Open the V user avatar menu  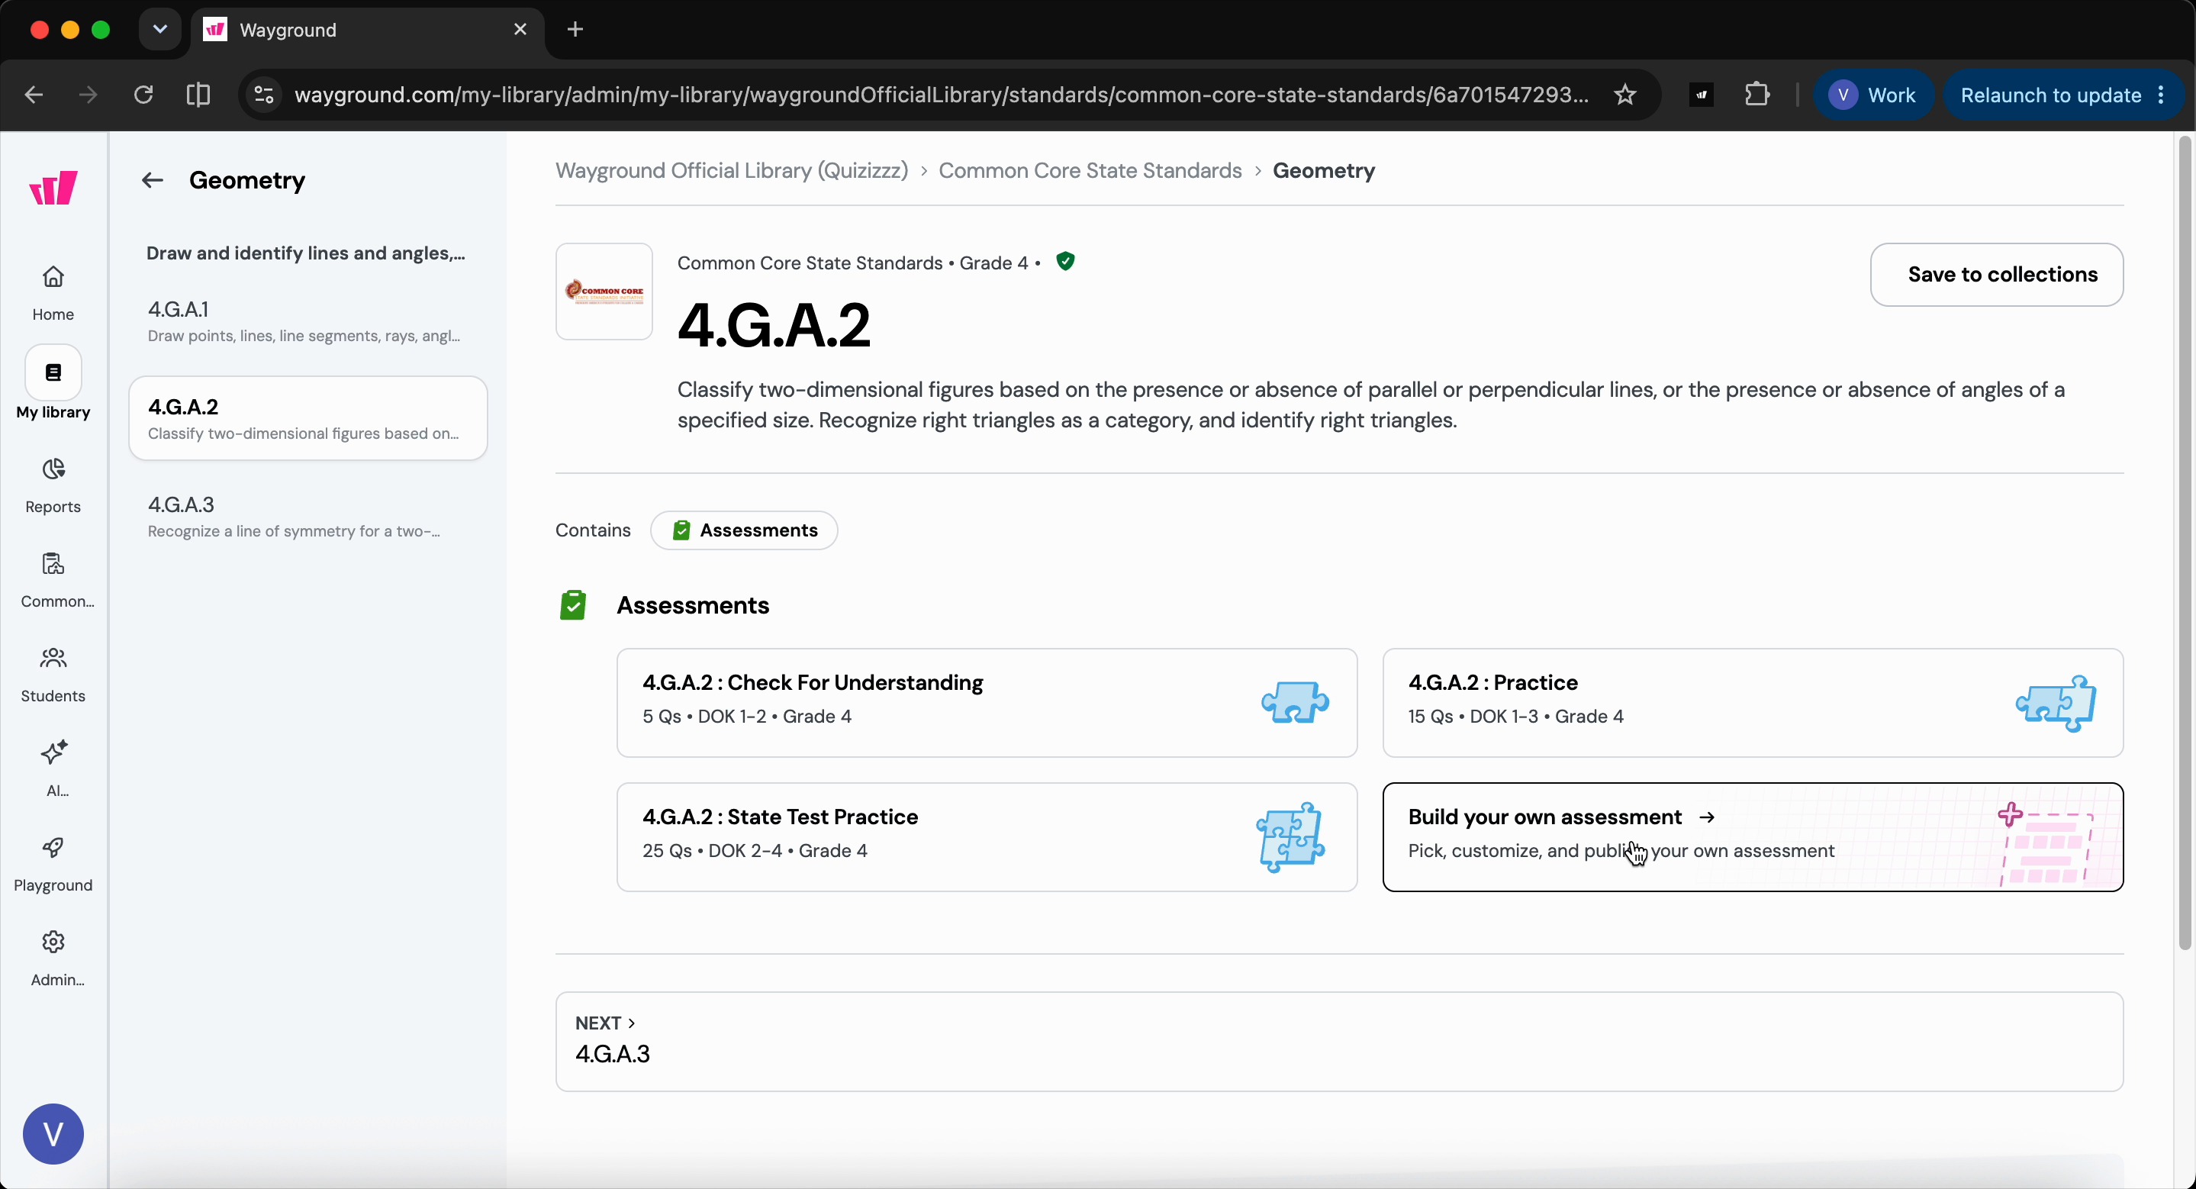53,1135
